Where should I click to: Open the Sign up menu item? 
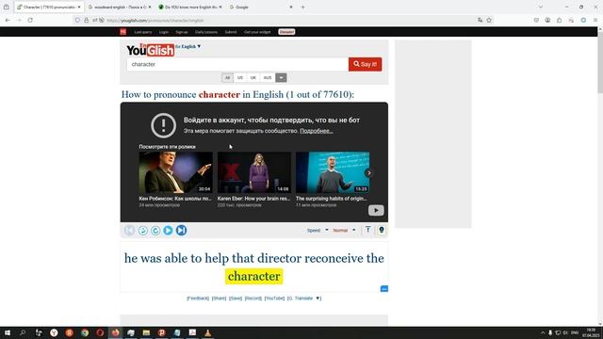point(182,32)
